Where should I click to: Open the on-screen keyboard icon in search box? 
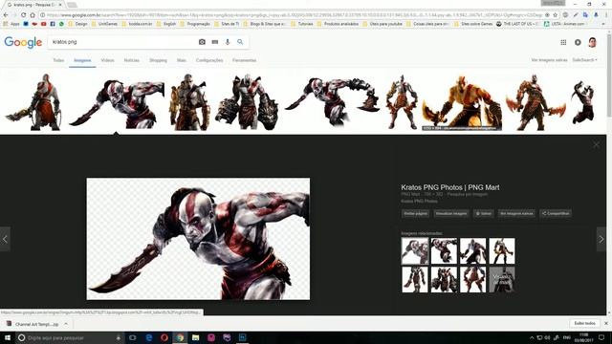point(214,42)
